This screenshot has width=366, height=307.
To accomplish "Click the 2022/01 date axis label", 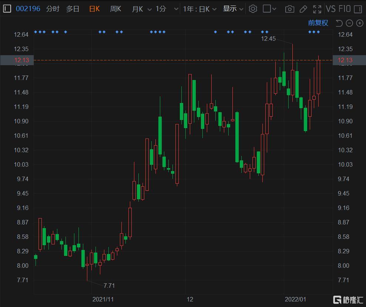I will point(295,299).
